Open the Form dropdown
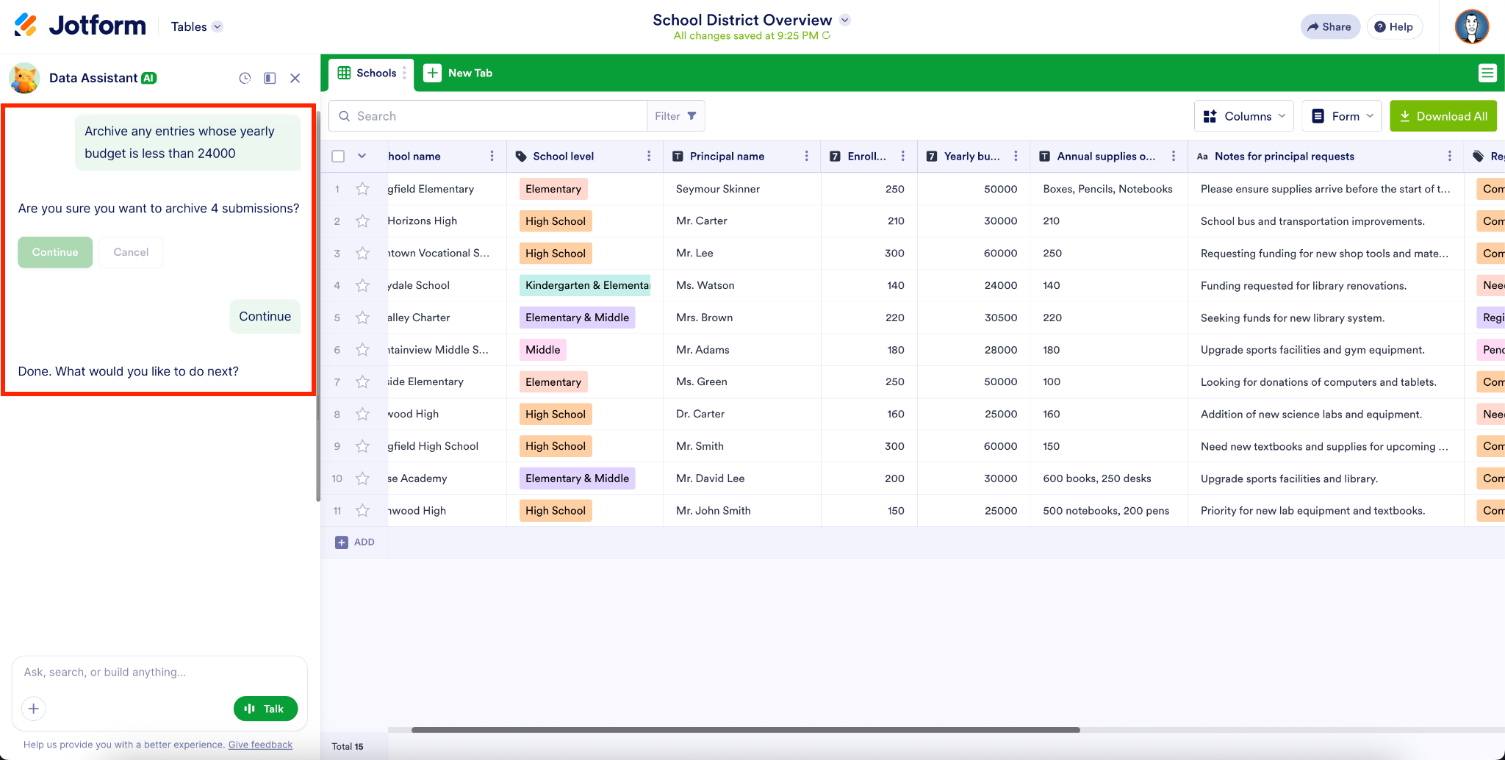The height and width of the screenshot is (760, 1505). click(x=1342, y=116)
